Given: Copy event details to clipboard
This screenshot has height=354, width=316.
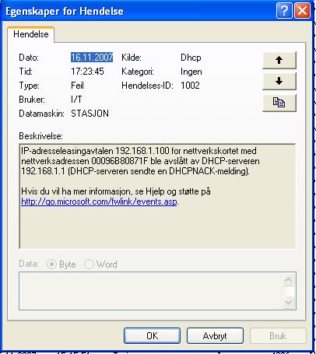Looking at the screenshot, I should tap(279, 103).
